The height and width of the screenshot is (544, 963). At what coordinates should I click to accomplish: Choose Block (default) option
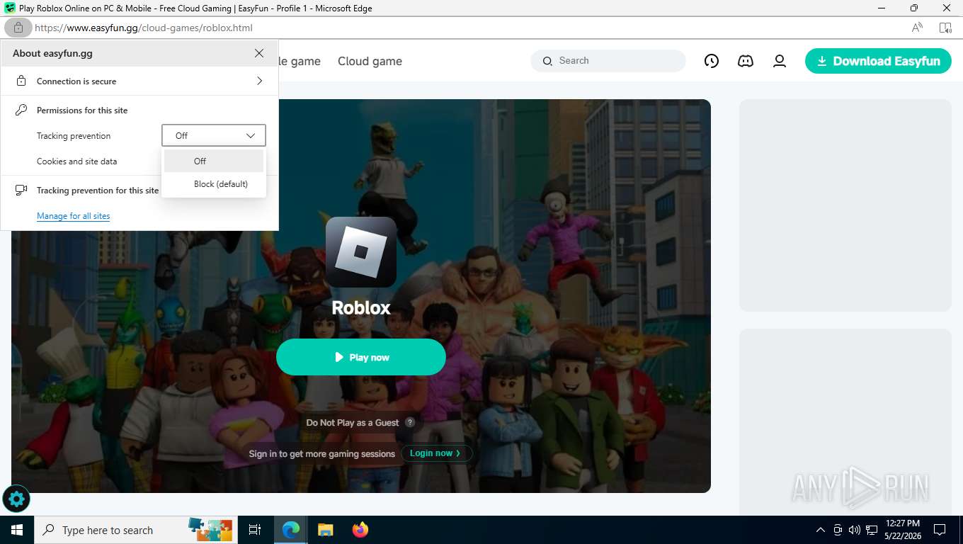tap(214, 183)
